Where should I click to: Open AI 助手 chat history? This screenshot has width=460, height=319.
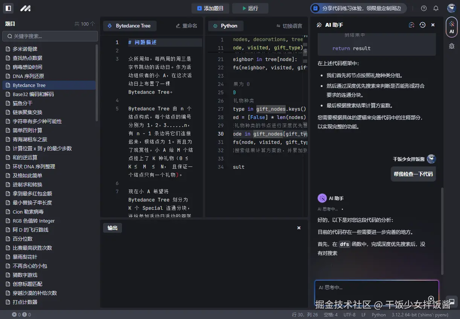(422, 25)
